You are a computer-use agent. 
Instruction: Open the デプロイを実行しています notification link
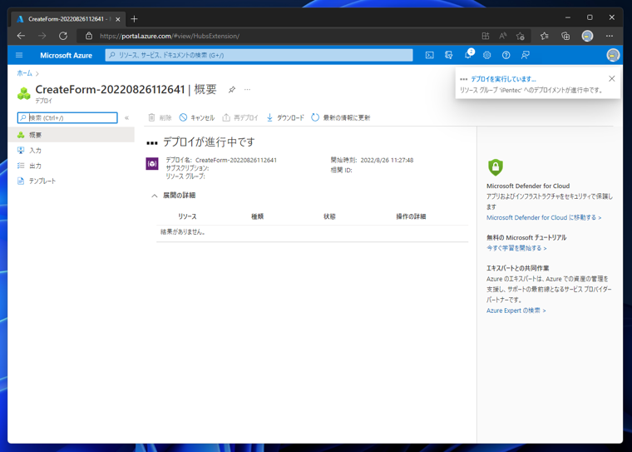tap(503, 79)
